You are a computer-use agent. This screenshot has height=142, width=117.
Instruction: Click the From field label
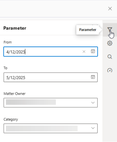[x=8, y=42]
